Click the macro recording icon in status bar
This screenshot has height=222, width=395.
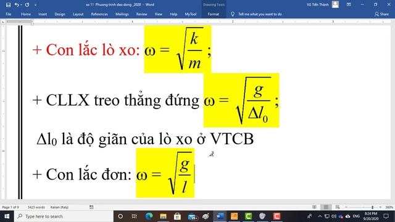point(91,207)
